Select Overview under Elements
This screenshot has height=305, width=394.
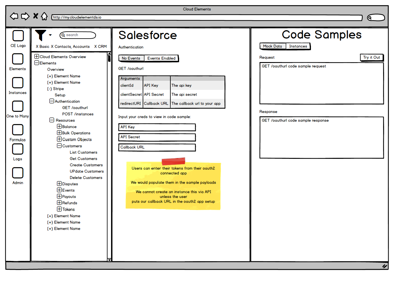click(56, 70)
